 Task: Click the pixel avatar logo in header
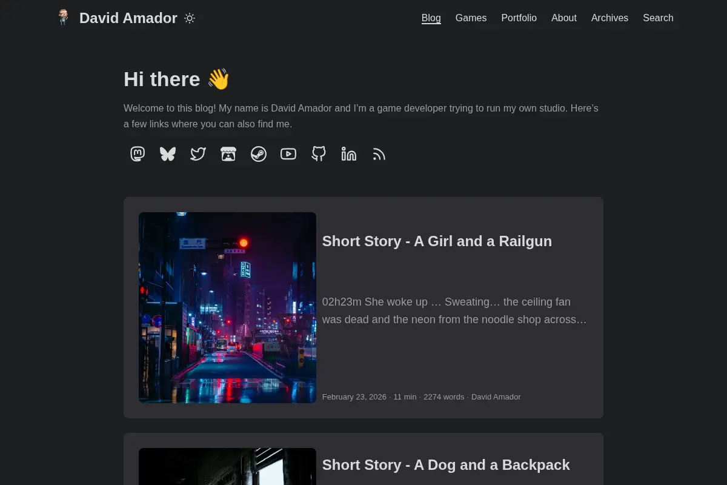tap(64, 18)
